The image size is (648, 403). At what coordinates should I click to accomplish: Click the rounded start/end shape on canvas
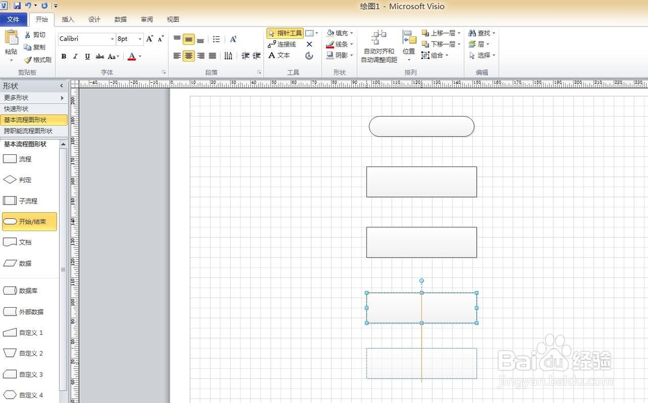click(422, 126)
